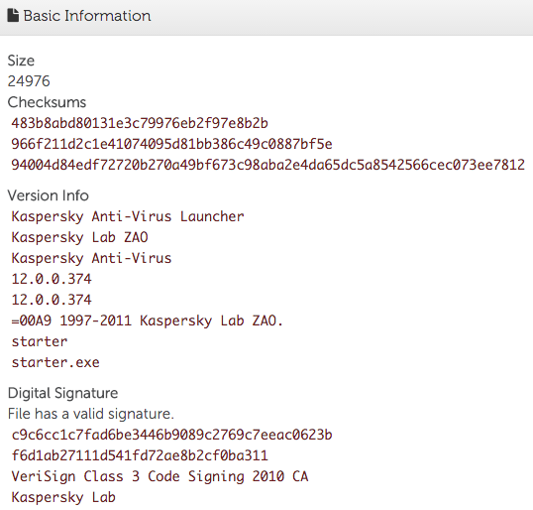The image size is (533, 510).
Task: Click Kaspersky Anti-Virus Launcher description text
Action: pos(128,216)
